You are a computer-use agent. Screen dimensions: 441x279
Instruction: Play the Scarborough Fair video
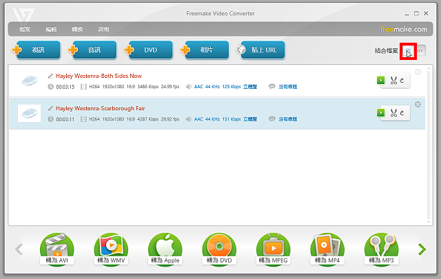click(381, 113)
